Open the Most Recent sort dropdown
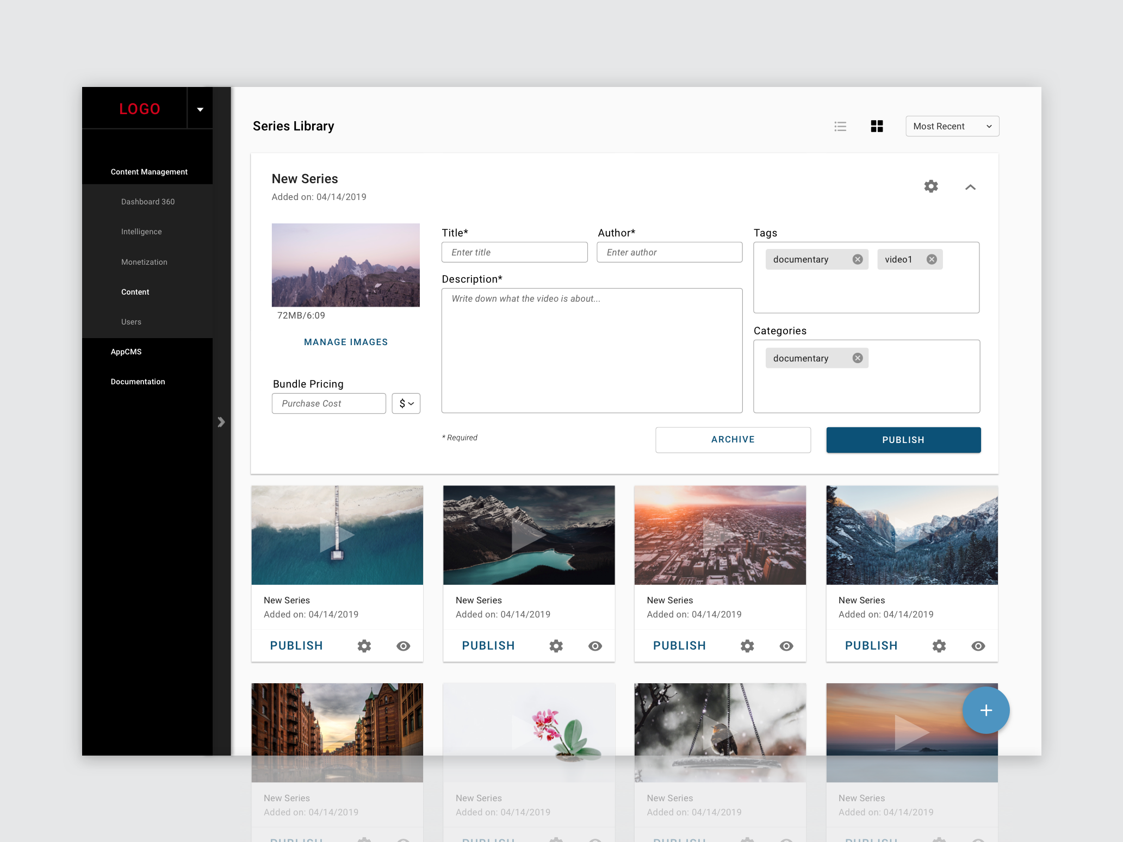Screen dimensions: 1123x842 952,126
